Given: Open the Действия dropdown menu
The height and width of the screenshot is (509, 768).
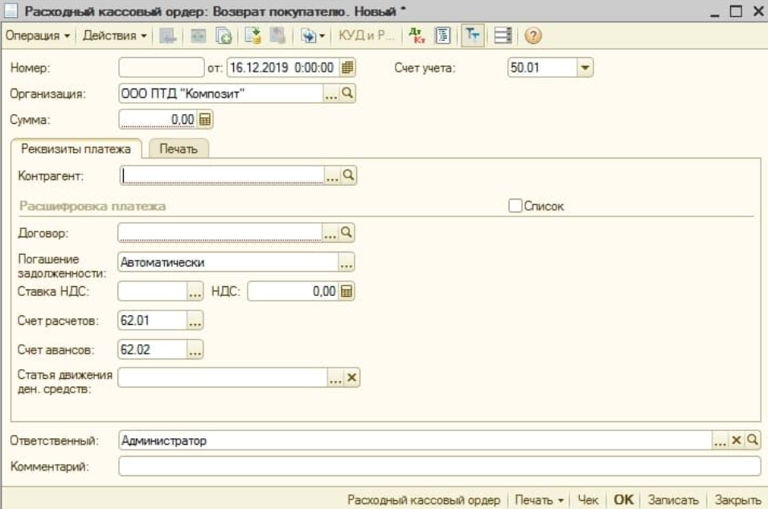Looking at the screenshot, I should pos(115,37).
